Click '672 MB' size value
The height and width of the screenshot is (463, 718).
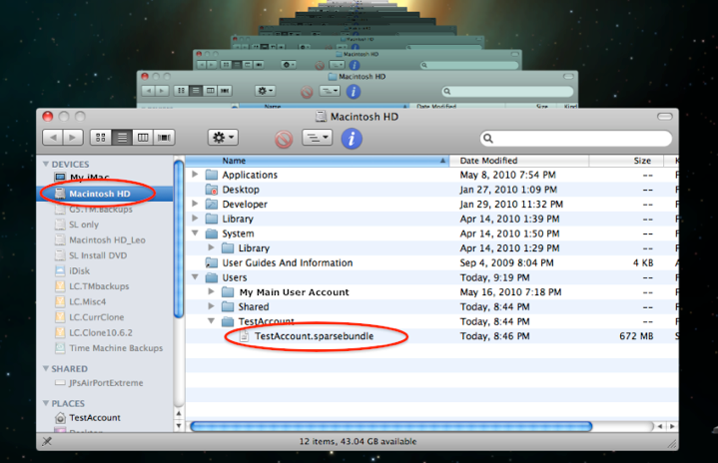[636, 336]
